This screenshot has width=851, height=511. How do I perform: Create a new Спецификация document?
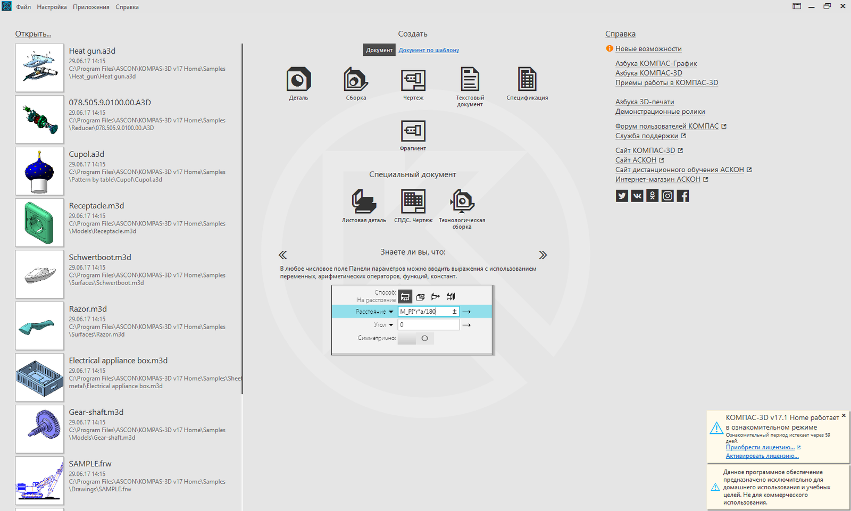point(527,80)
